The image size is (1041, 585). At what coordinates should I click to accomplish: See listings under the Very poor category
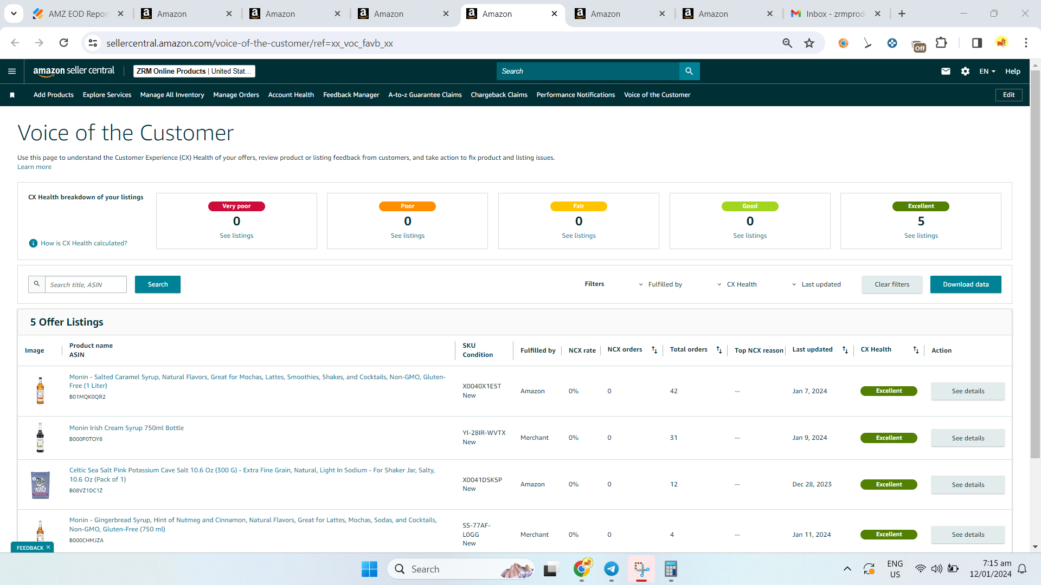[x=236, y=236]
